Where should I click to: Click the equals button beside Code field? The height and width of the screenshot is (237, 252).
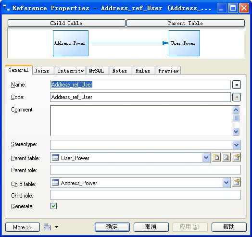click(237, 97)
